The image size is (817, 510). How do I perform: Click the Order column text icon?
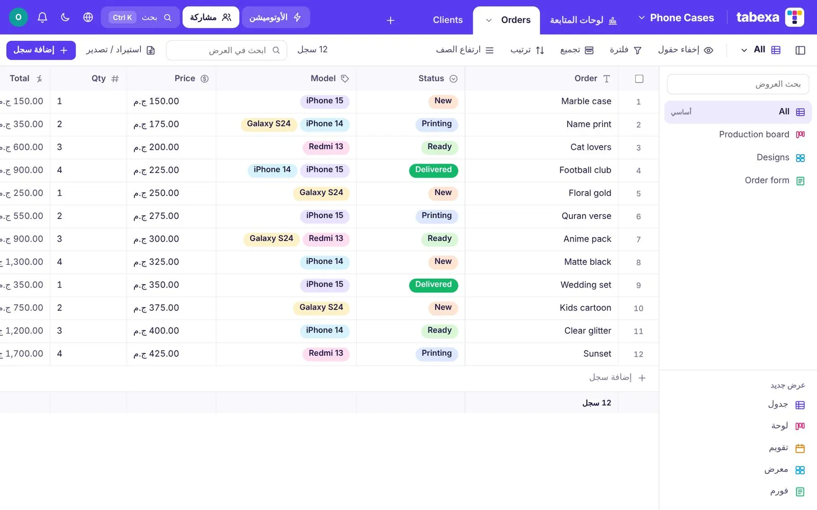click(607, 79)
